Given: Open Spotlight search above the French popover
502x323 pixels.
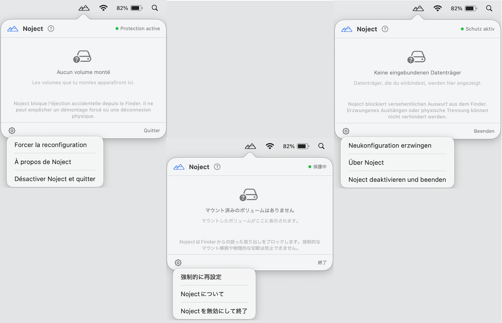Looking at the screenshot, I should [x=155, y=8].
